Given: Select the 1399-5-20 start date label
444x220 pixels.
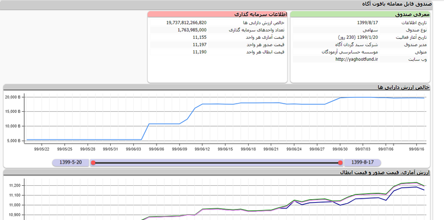Looking at the screenshot, I should 71,162.
